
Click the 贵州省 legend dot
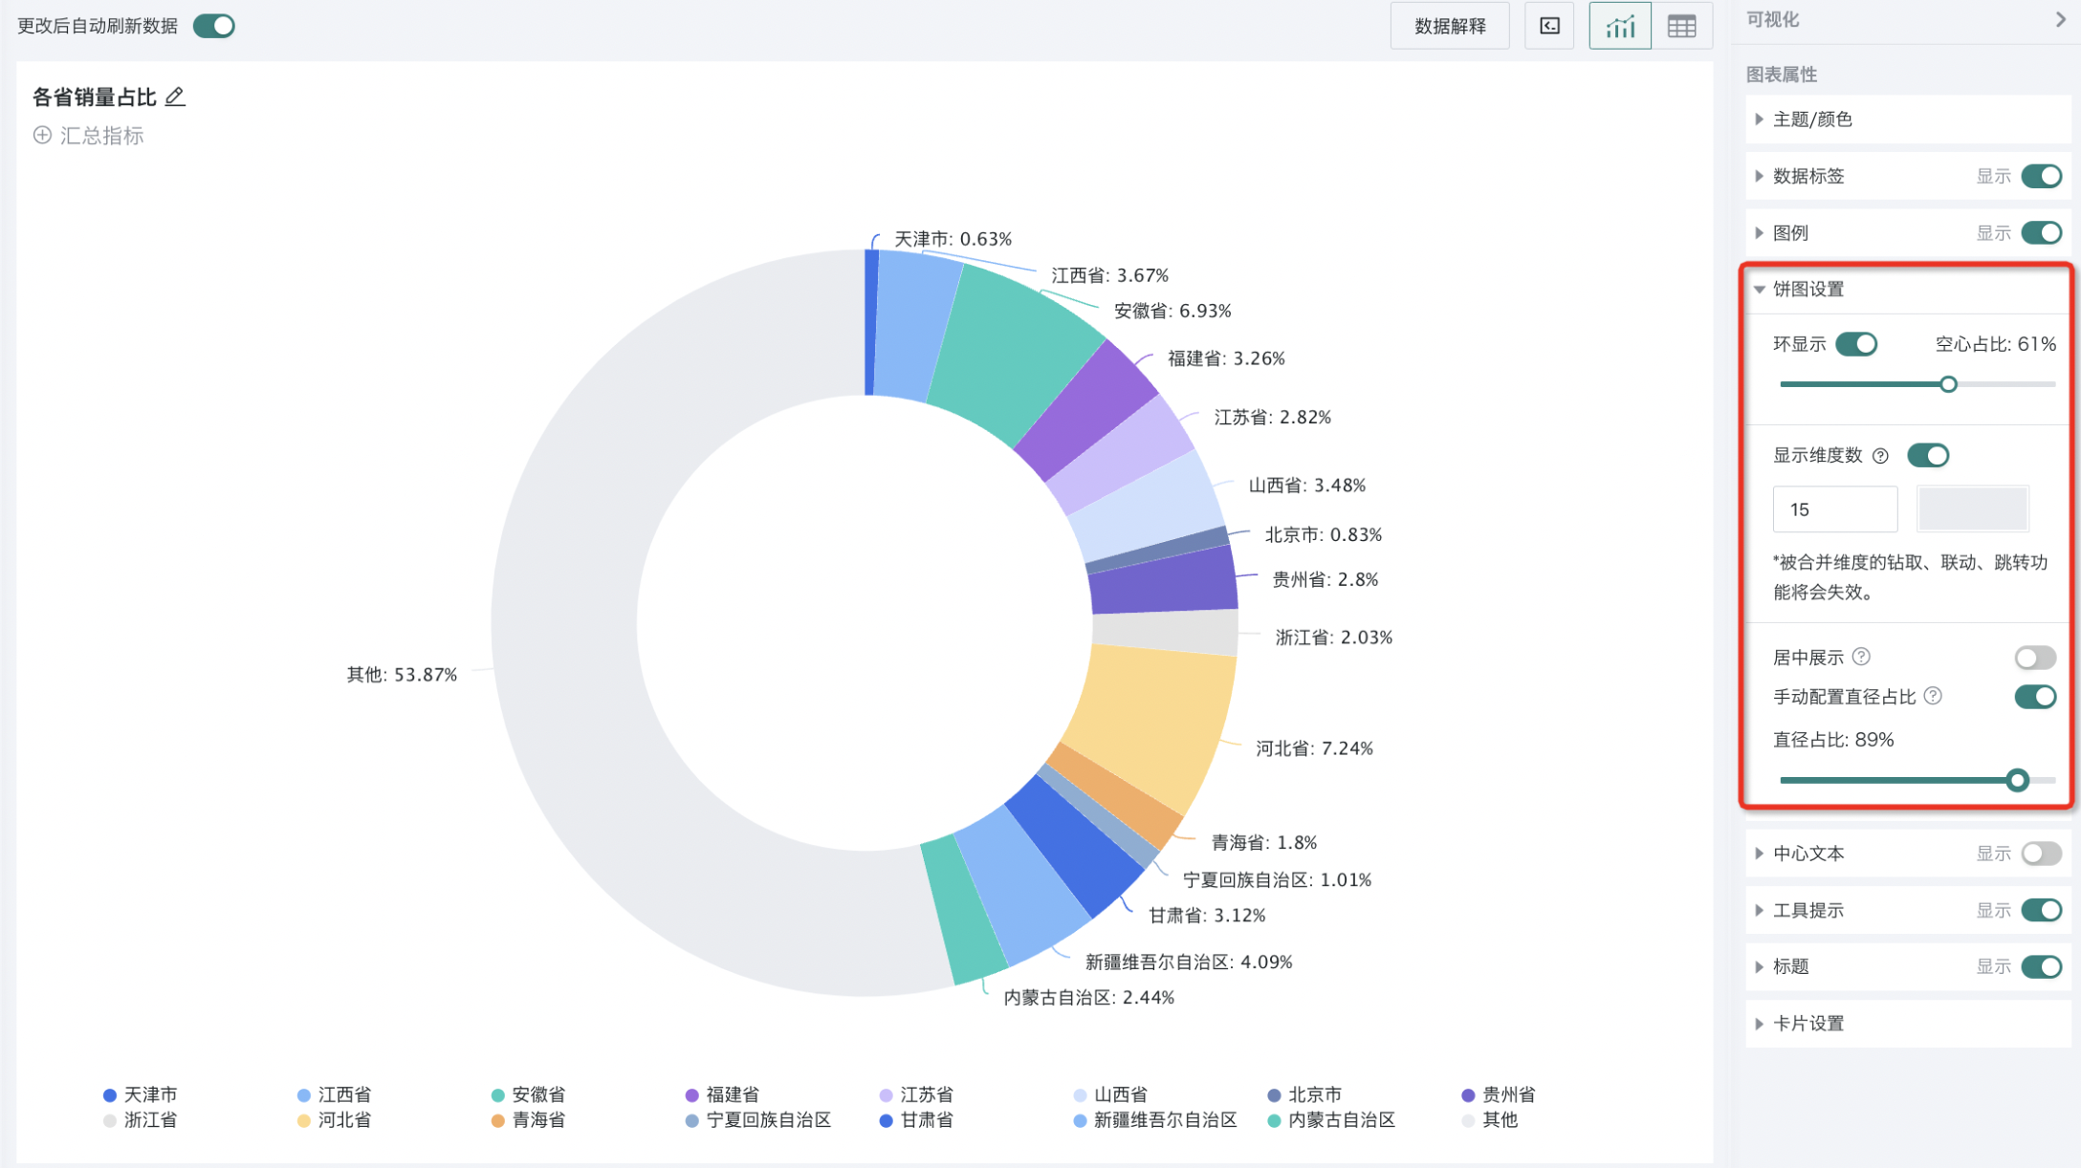point(1469,1095)
